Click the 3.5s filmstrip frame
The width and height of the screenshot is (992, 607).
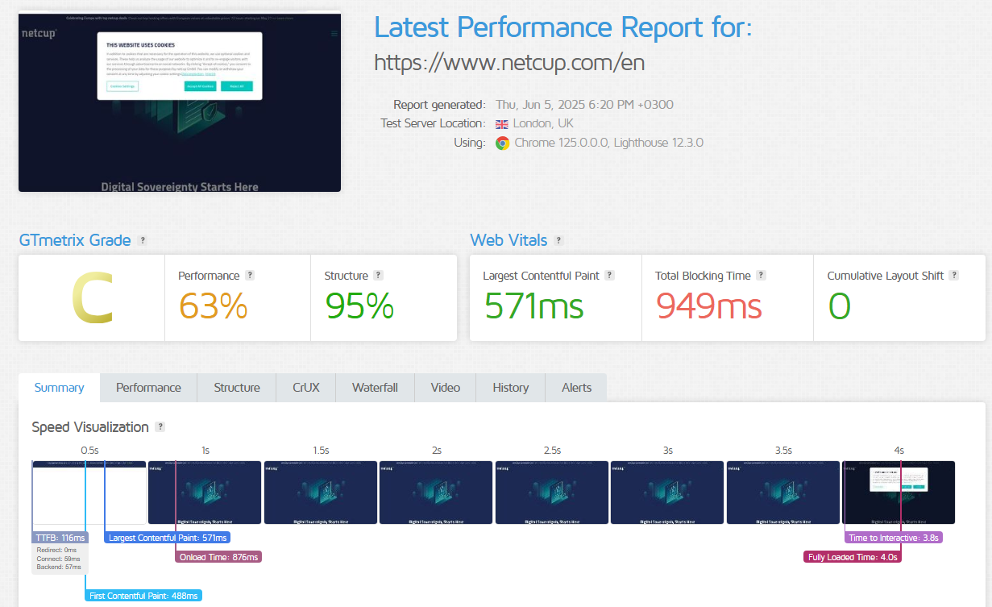(x=783, y=493)
